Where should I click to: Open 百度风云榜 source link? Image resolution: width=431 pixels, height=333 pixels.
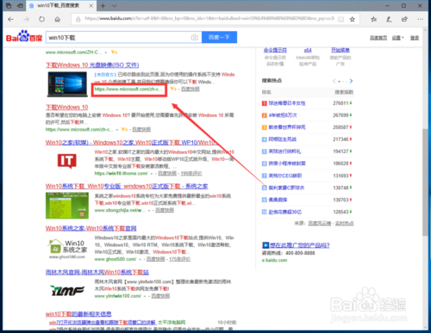click(320, 223)
